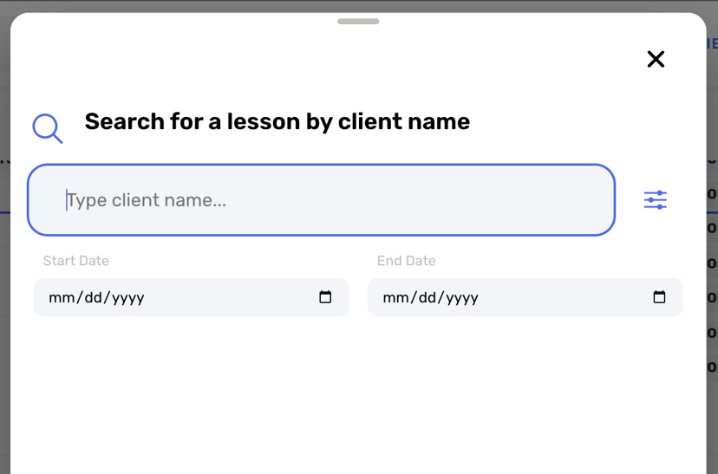Open the filter options sliders icon

656,200
